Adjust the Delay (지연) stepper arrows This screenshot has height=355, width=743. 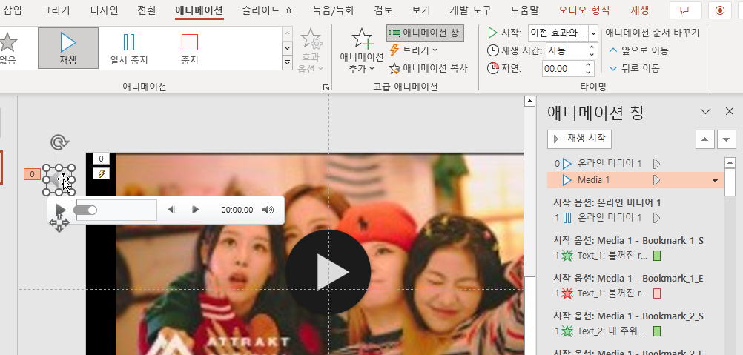coord(588,69)
